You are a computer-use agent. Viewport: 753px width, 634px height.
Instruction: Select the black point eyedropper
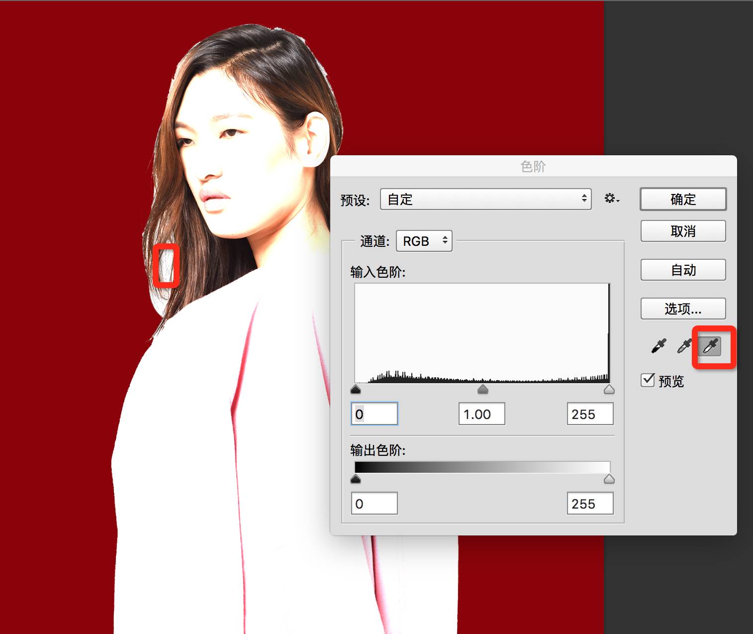click(x=659, y=346)
